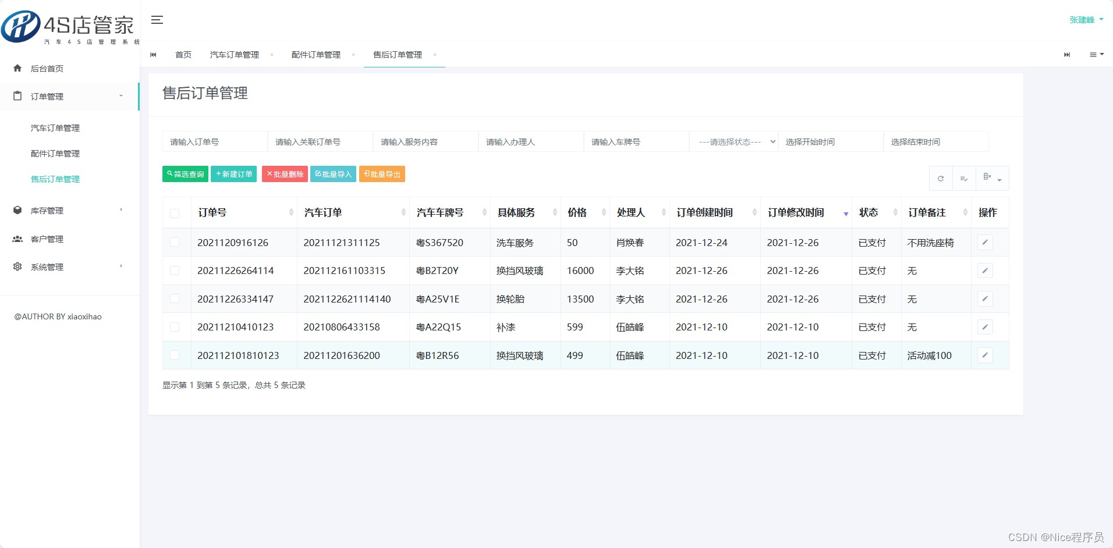Open the 选择开始时间 date field

[831, 141]
